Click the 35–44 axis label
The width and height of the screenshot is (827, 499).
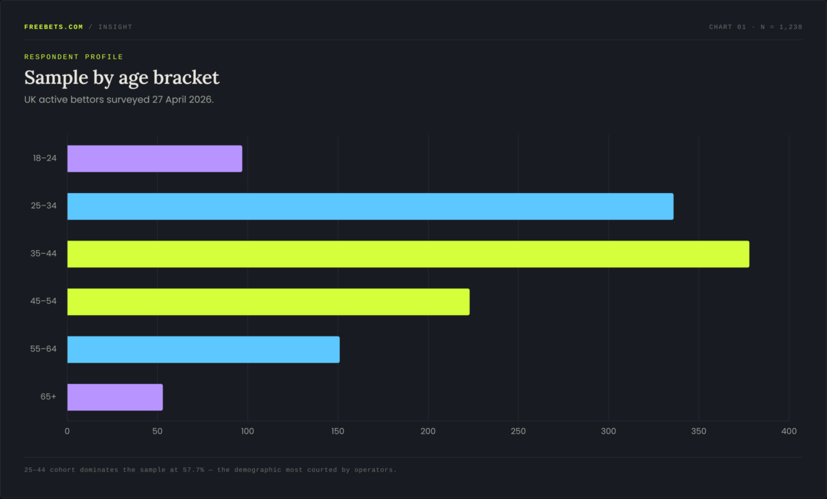pyautogui.click(x=45, y=254)
